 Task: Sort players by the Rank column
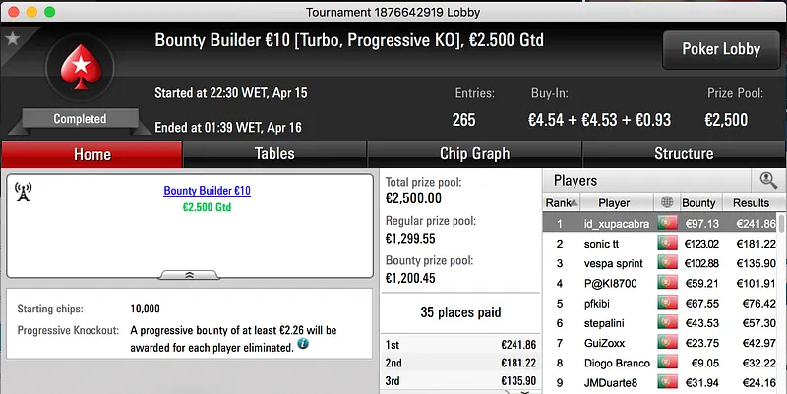tap(559, 202)
